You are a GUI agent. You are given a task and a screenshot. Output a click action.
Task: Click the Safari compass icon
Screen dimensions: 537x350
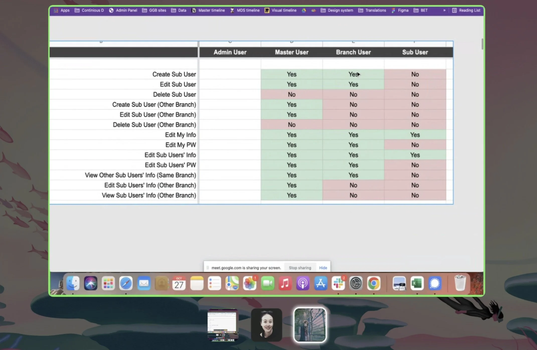[x=126, y=283]
